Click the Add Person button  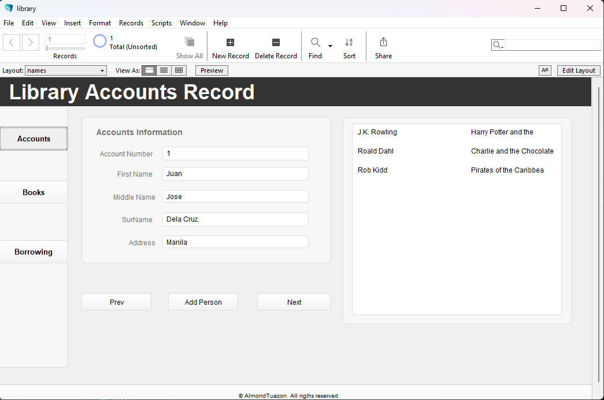203,302
